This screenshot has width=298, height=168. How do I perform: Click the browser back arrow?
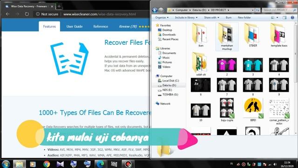[7, 14]
